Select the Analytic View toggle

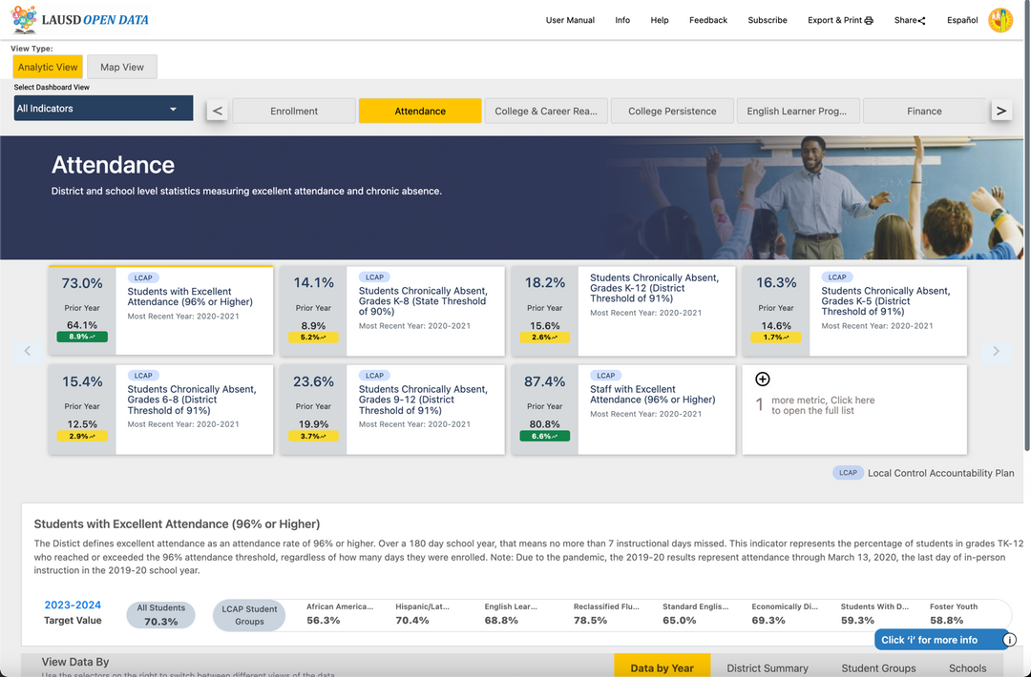48,67
